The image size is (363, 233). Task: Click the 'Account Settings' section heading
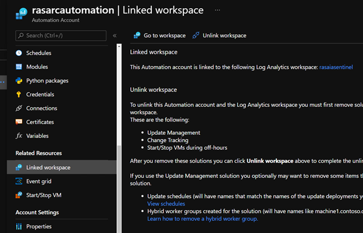[x=37, y=212]
